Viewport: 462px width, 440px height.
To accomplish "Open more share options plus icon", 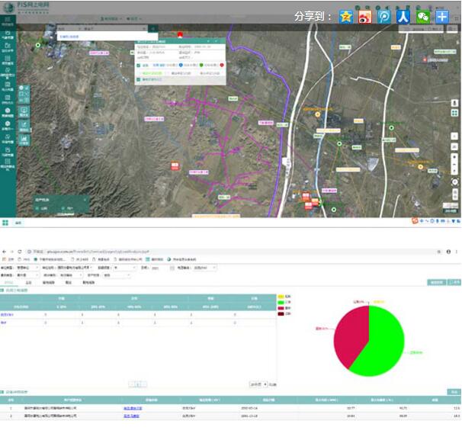I will click(x=442, y=17).
